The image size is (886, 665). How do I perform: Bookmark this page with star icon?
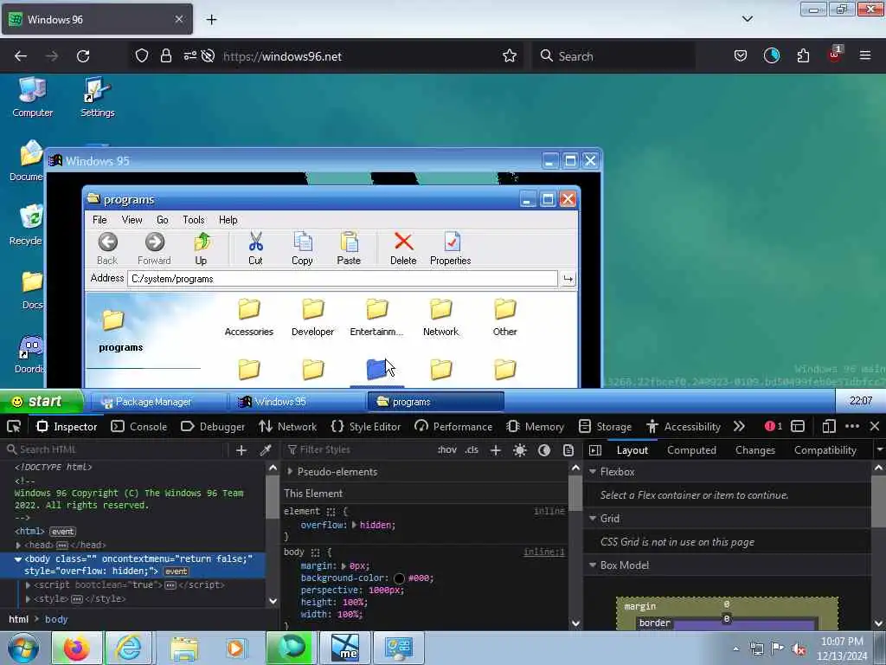(x=510, y=56)
